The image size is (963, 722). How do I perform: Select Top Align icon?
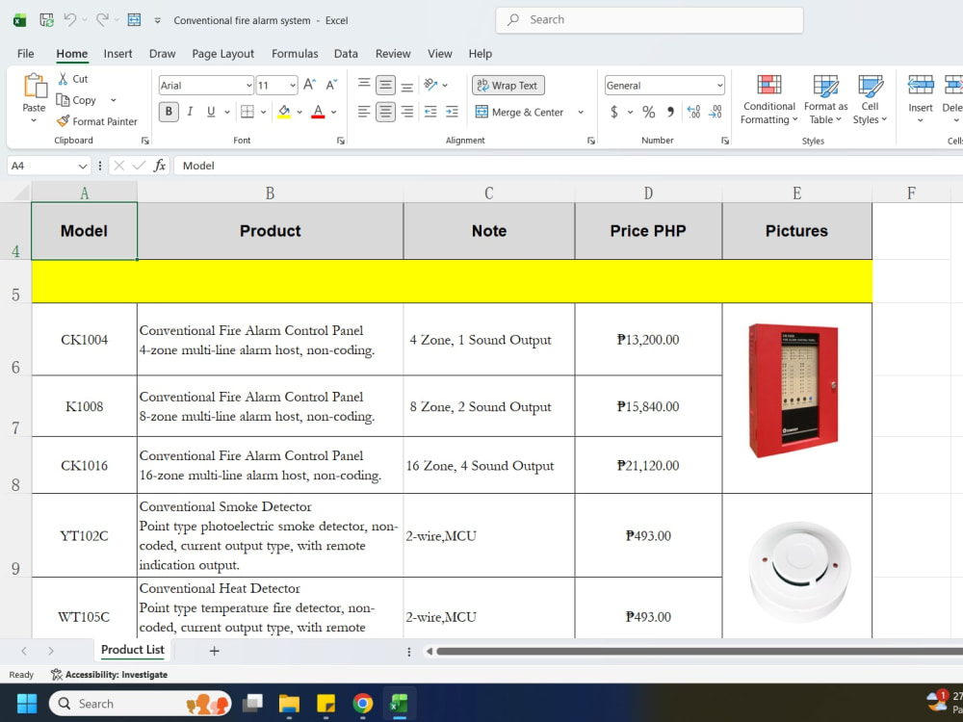pyautogui.click(x=364, y=84)
